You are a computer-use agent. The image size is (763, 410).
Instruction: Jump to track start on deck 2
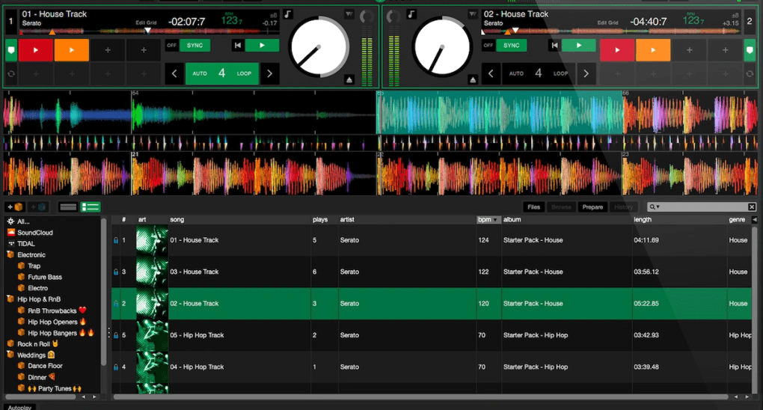(x=554, y=46)
